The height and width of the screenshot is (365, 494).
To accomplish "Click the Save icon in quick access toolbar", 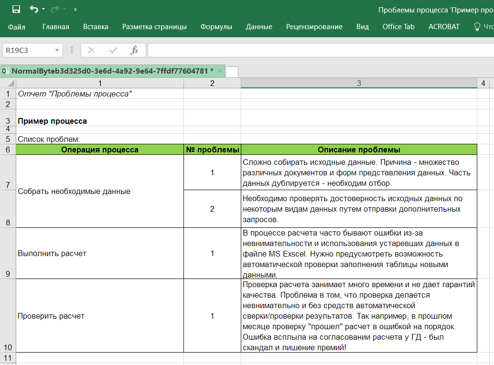I will point(16,9).
